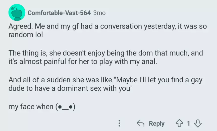Click the commenter's green Snoo avatar
217x131 pixels.
click(x=17, y=12)
